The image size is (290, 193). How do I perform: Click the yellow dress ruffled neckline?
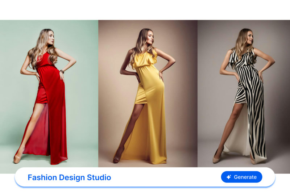[x=145, y=59]
